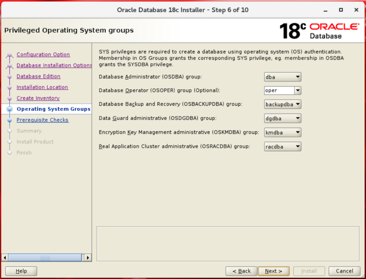The height and width of the screenshot is (279, 366).
Task: Click the Finish step circle icon
Action: click(10, 153)
